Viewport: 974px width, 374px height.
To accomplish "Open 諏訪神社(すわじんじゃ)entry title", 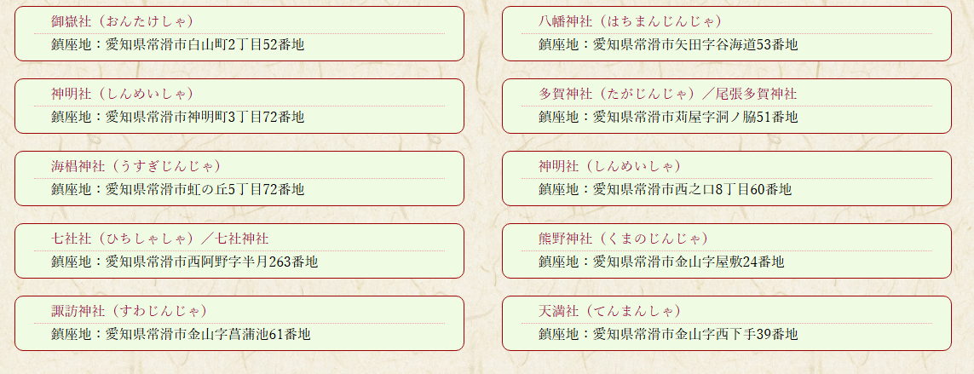I will point(129,310).
